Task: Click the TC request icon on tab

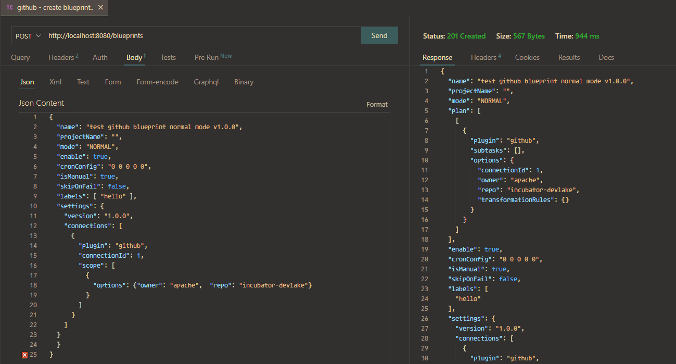Action: 9,8
